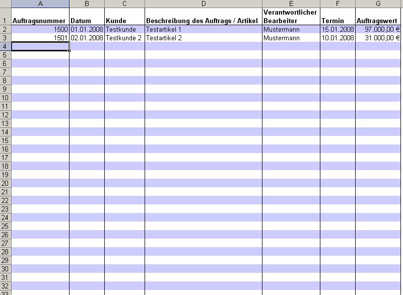Click the cell with deadline 10.01.2008
403x295 pixels.
(338, 38)
